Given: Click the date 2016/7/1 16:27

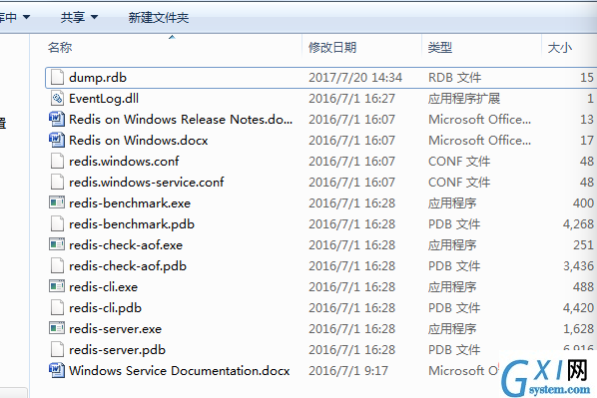Looking at the screenshot, I should click(x=351, y=99).
